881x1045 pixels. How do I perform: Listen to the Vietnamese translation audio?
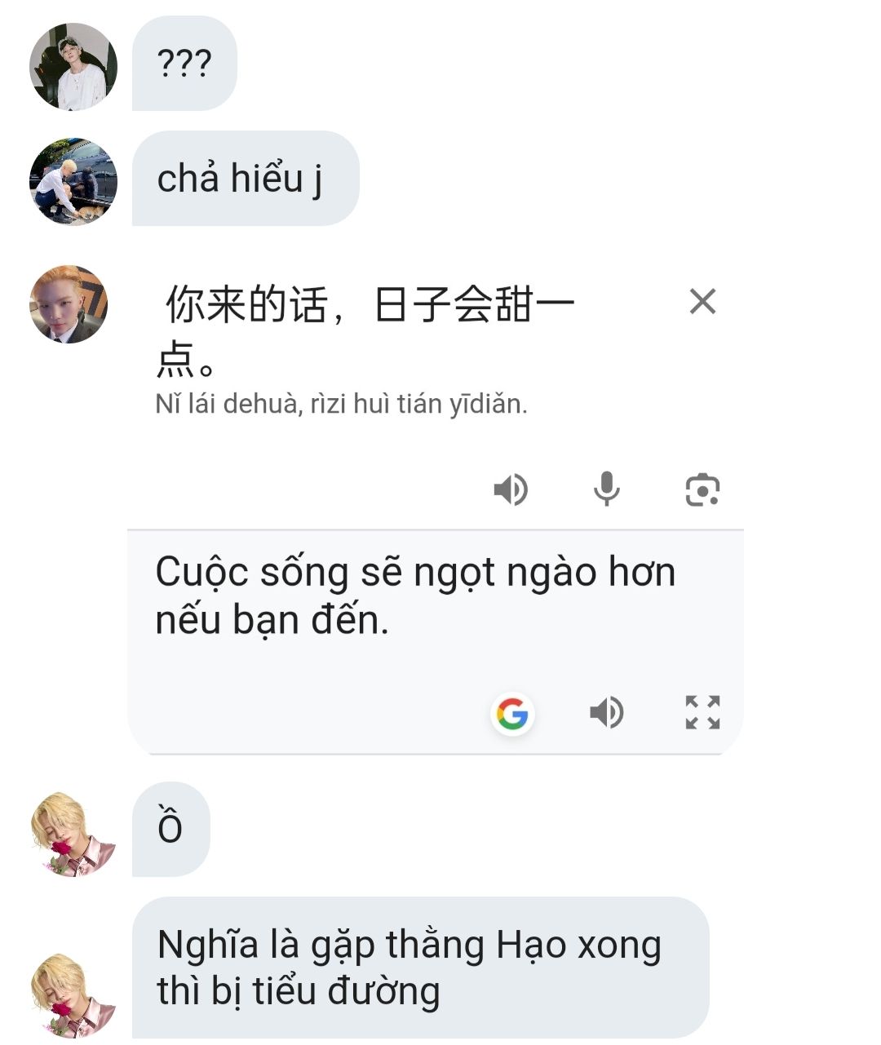pyautogui.click(x=607, y=713)
